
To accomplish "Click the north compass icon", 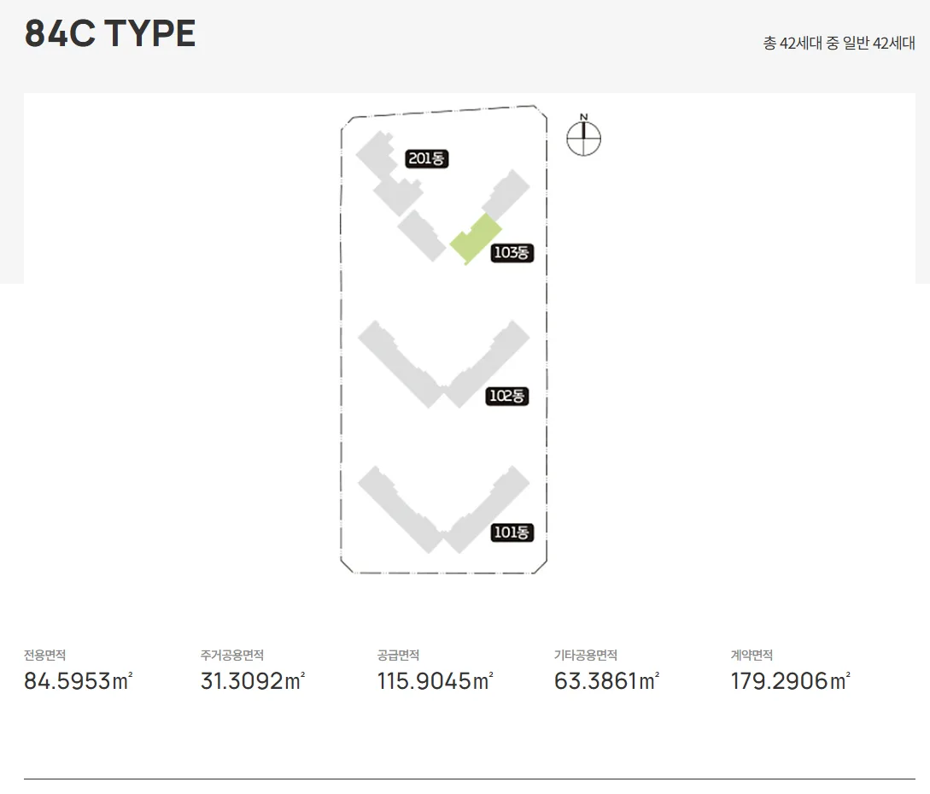I will (583, 135).
